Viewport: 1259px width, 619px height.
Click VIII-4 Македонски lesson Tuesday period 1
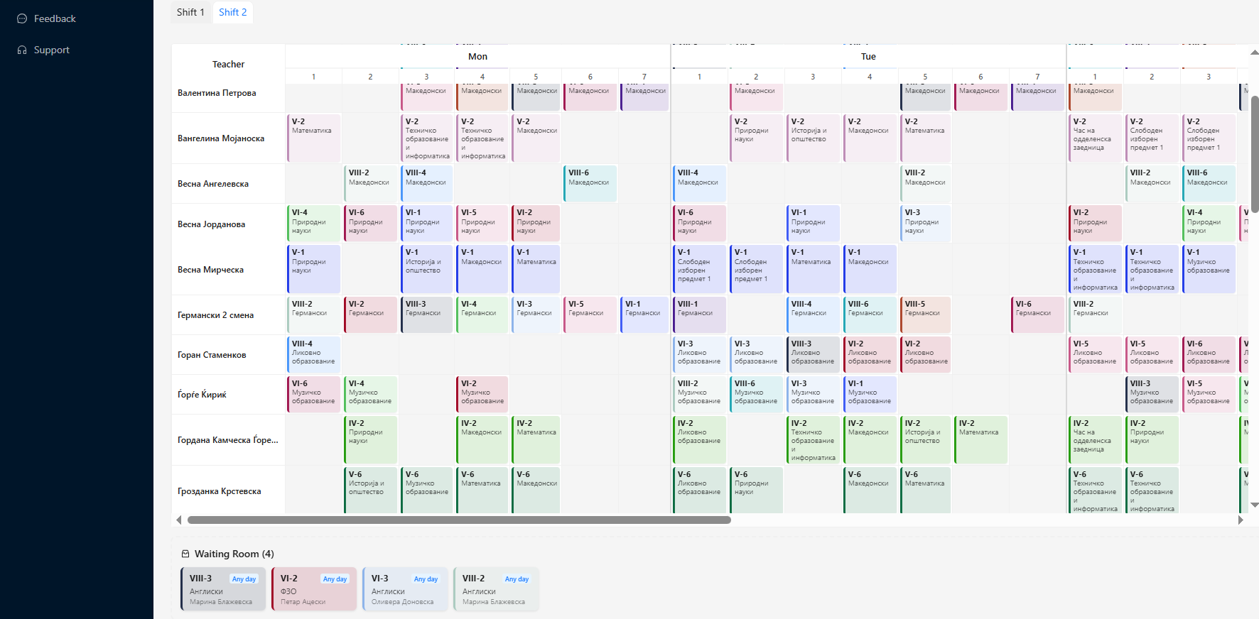[x=700, y=183]
